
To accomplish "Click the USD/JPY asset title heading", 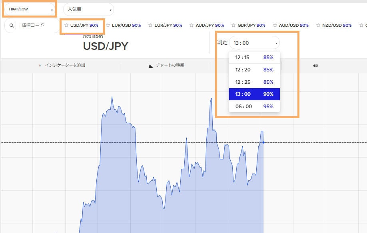I will point(106,46).
